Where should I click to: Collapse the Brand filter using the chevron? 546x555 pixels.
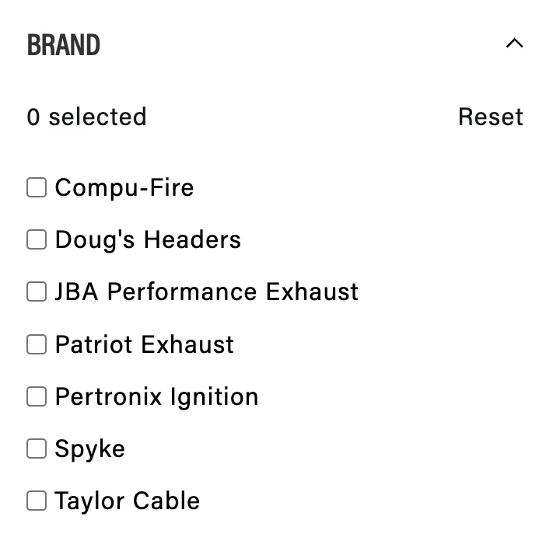[x=514, y=44]
